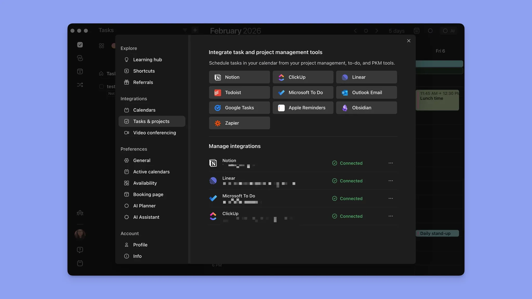This screenshot has width=532, height=299.
Task: Open Calendars integrations section
Action: [152, 110]
